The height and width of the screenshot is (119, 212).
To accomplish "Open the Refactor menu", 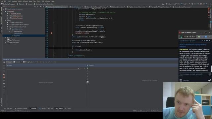I will (x=25, y=1).
